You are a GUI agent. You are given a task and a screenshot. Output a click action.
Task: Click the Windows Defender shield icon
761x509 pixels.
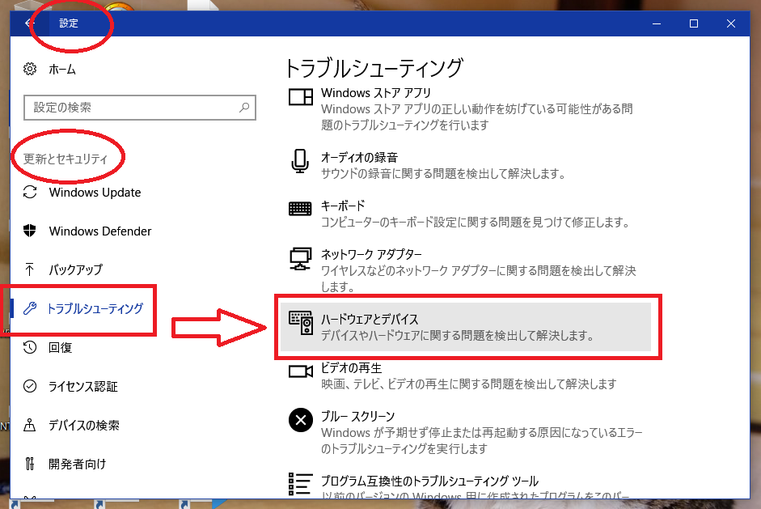click(30, 231)
